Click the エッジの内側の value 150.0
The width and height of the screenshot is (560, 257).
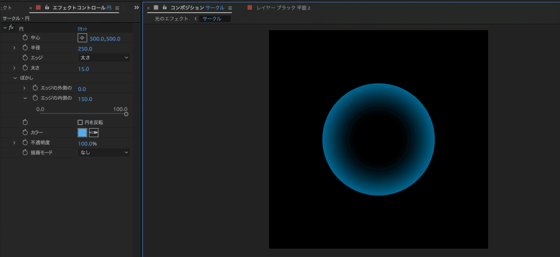[85, 99]
